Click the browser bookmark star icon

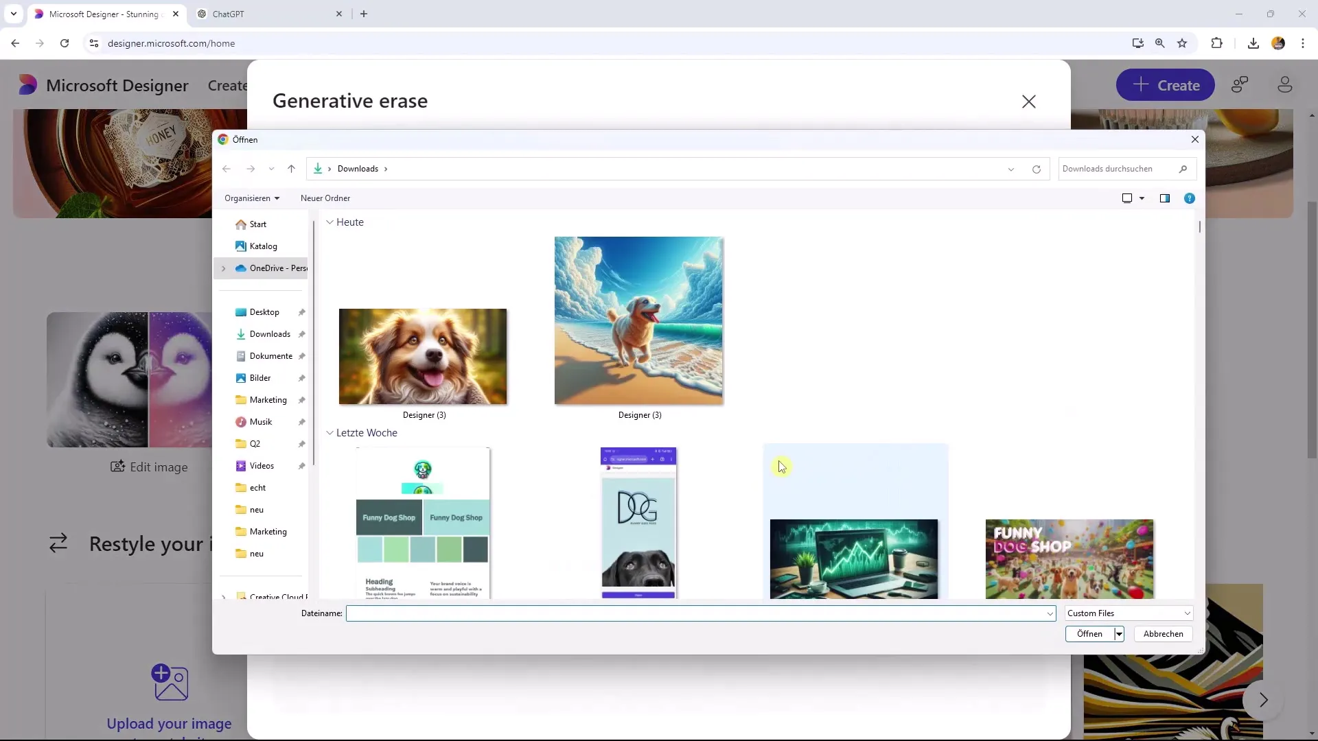coord(1182,43)
